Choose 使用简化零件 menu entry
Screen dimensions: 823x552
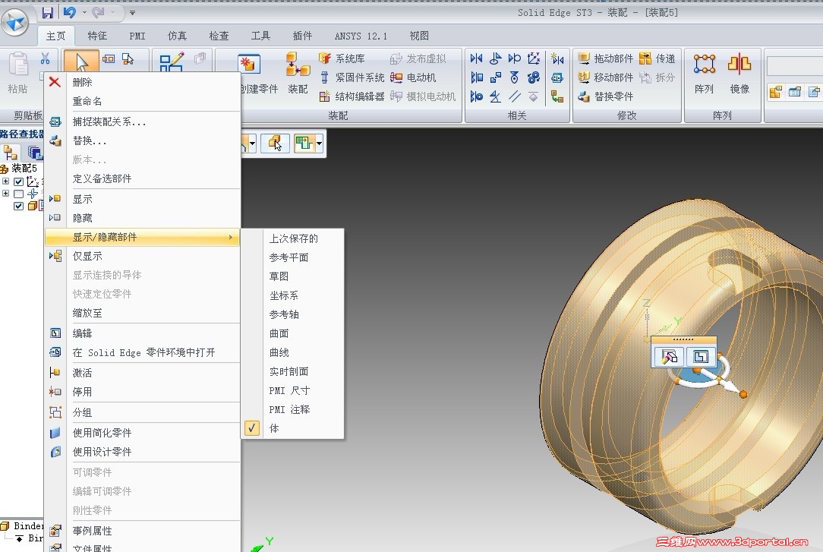click(143, 433)
